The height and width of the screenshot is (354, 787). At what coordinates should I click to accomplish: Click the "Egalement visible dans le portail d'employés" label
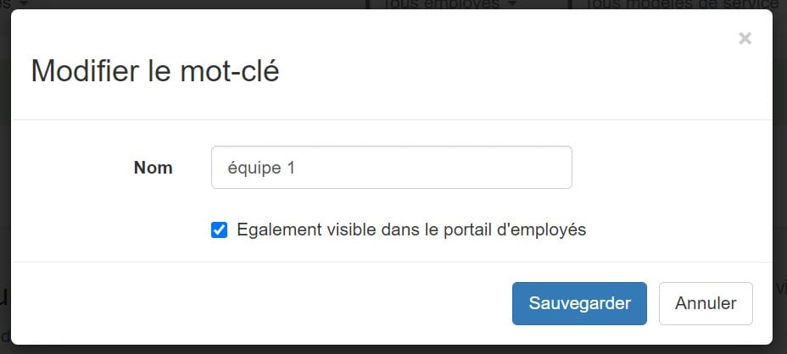pyautogui.click(x=411, y=230)
